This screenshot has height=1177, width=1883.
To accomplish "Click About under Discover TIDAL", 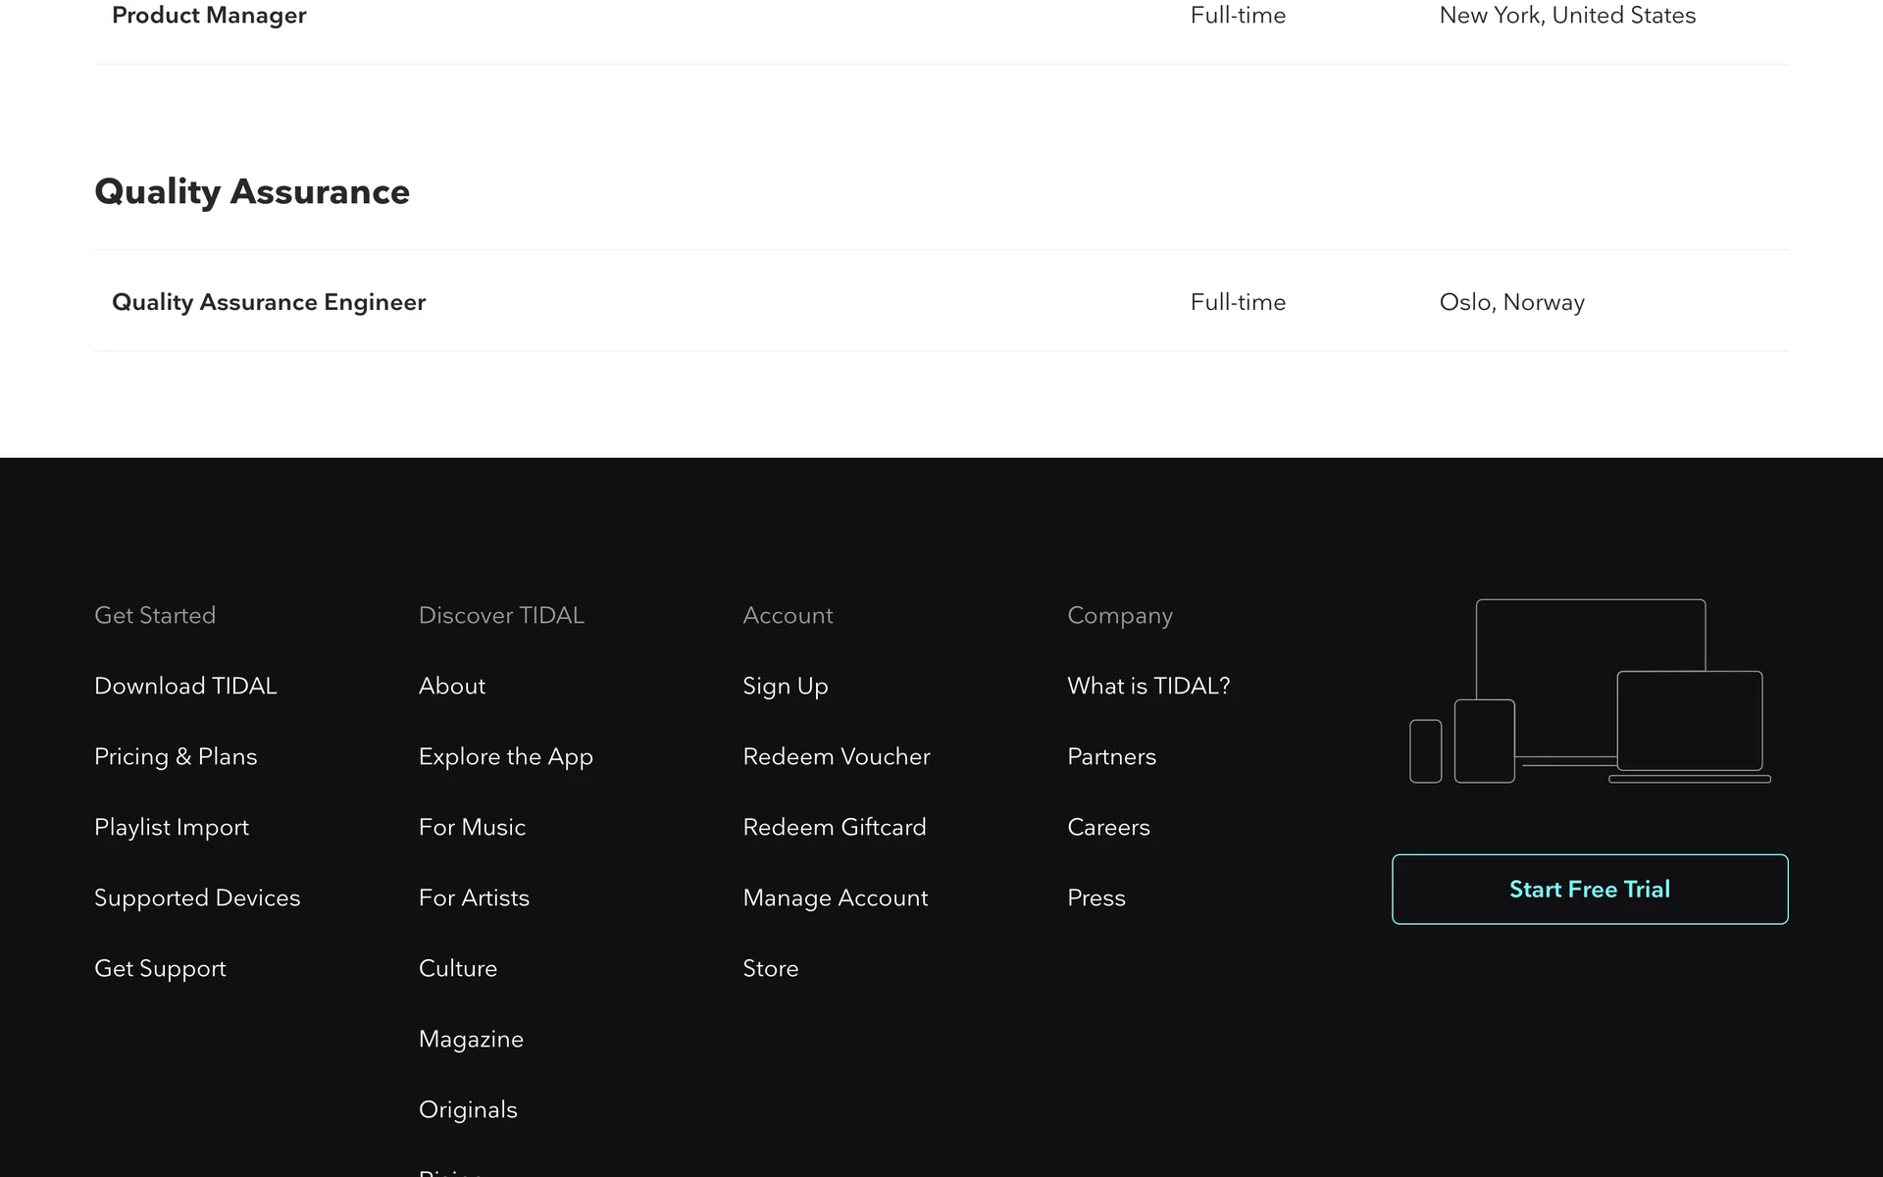I will [x=452, y=686].
